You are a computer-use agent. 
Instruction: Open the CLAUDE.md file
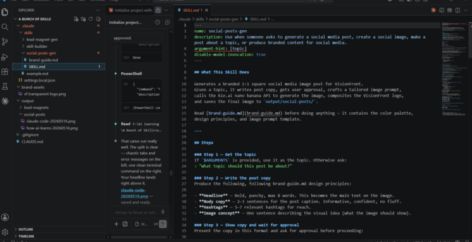59,142
